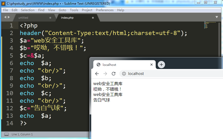Click the first web安全工具库 browser line
This screenshot has height=139, width=223.
click(x=108, y=84)
